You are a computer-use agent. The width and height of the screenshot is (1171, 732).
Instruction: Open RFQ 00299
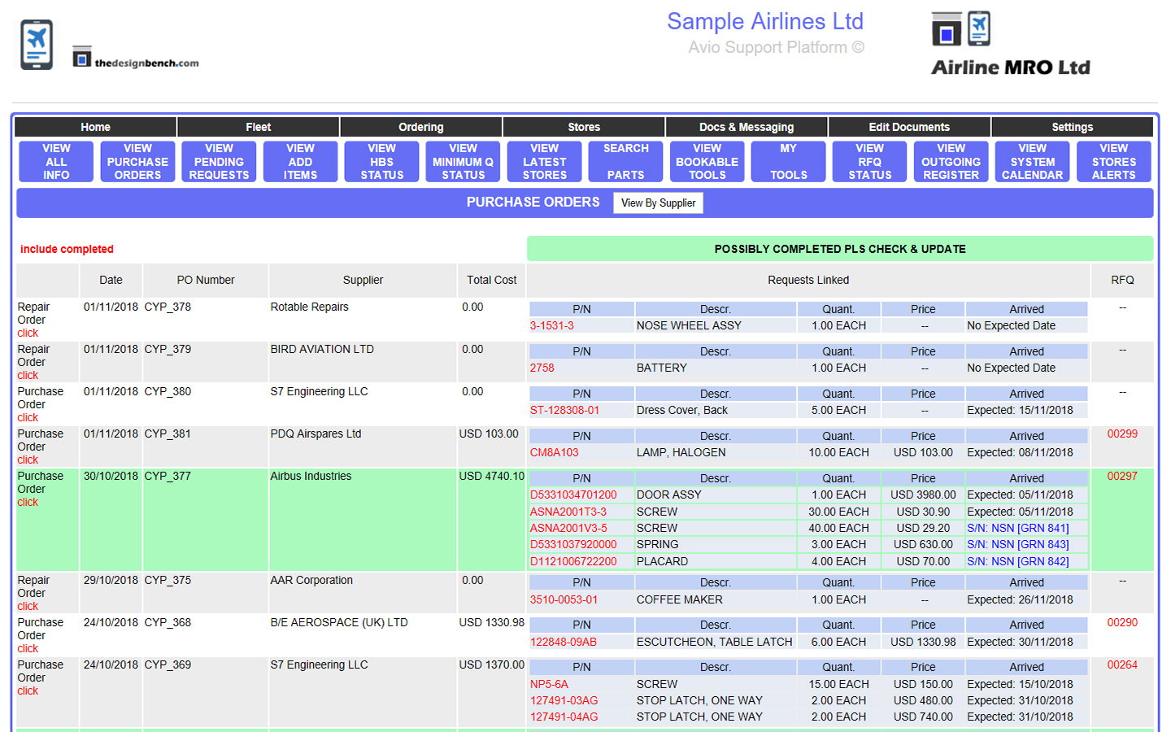click(1122, 434)
